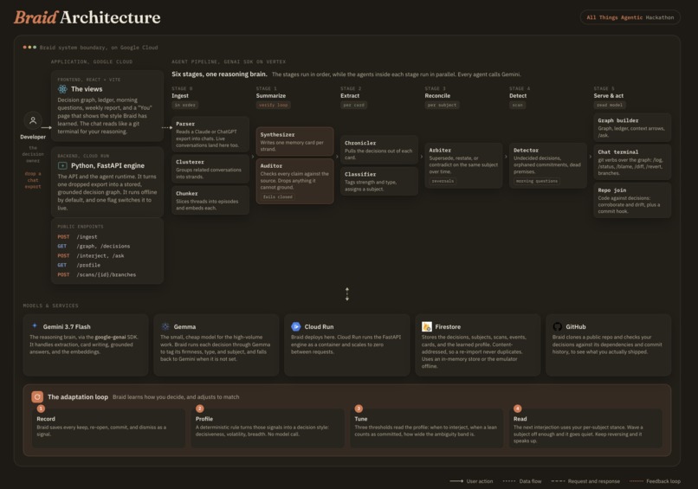Click the Firestore logo icon
This screenshot has height=489, width=698.
(x=426, y=326)
